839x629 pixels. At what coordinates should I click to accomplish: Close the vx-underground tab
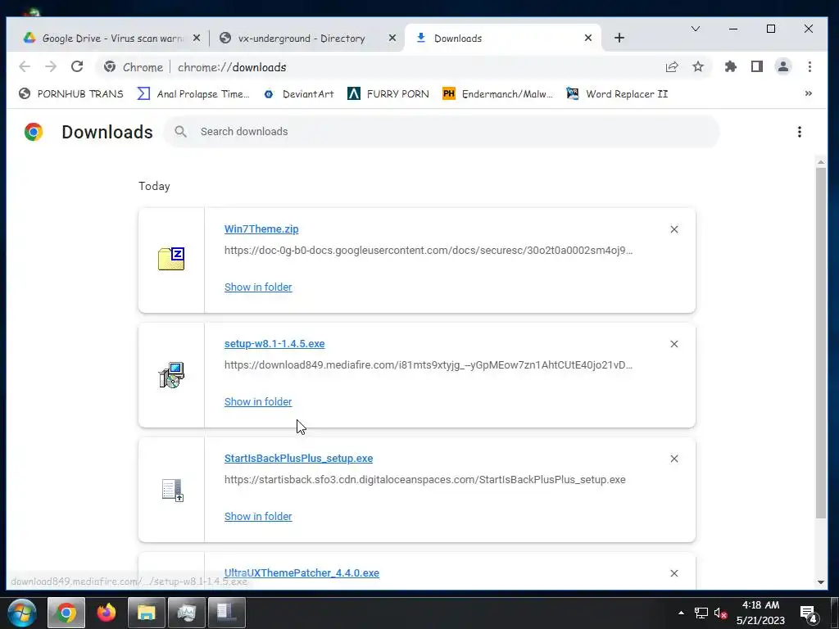[x=392, y=38]
